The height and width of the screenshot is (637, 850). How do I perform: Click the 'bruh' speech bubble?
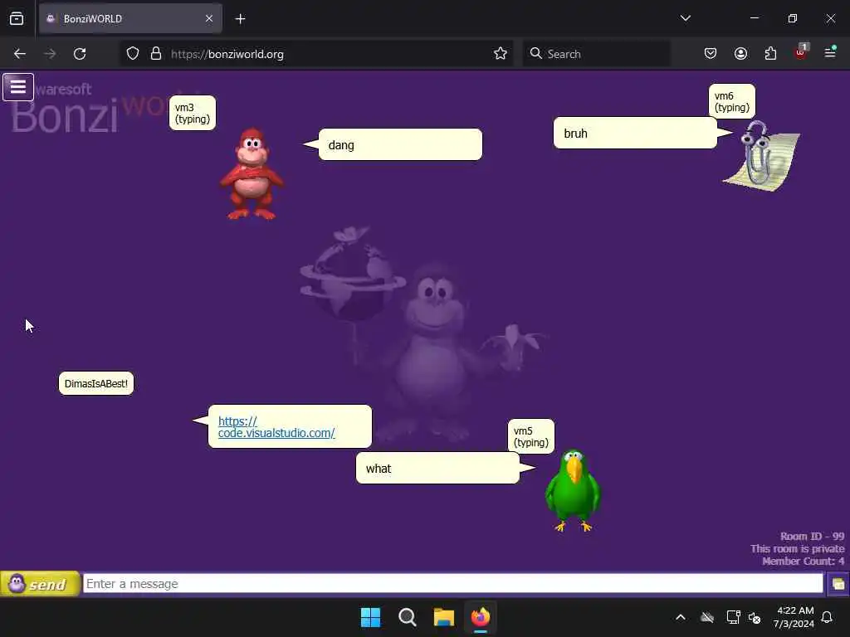635,134
